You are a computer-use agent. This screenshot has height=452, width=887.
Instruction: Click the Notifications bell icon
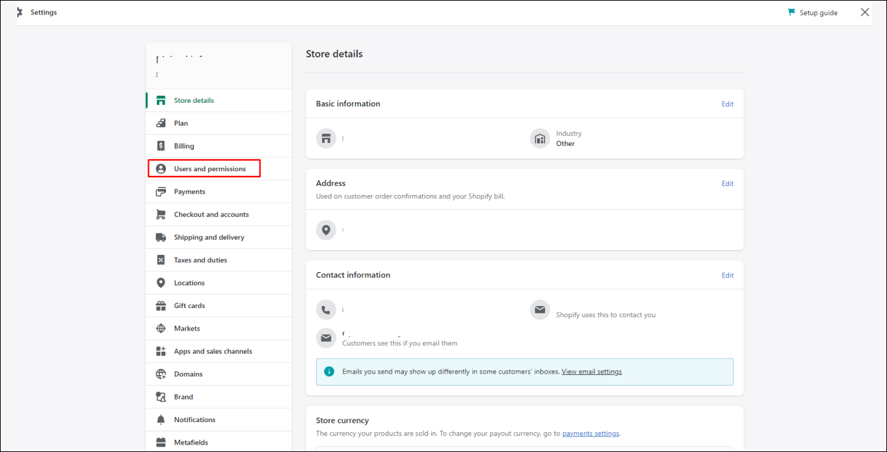(161, 419)
